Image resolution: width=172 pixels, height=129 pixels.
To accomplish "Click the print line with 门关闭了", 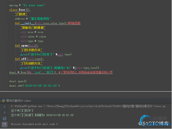I will click(60, 68).
